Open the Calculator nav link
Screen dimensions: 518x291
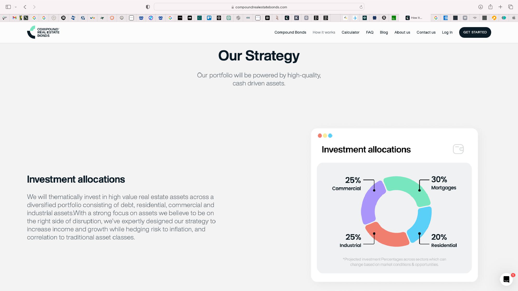point(350,32)
